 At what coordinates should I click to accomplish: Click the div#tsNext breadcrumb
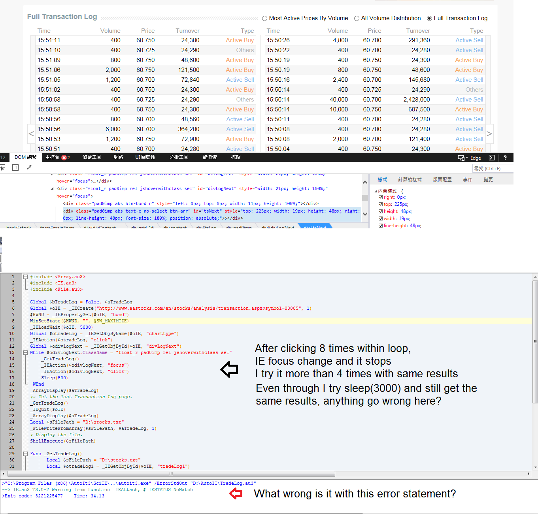point(315,227)
